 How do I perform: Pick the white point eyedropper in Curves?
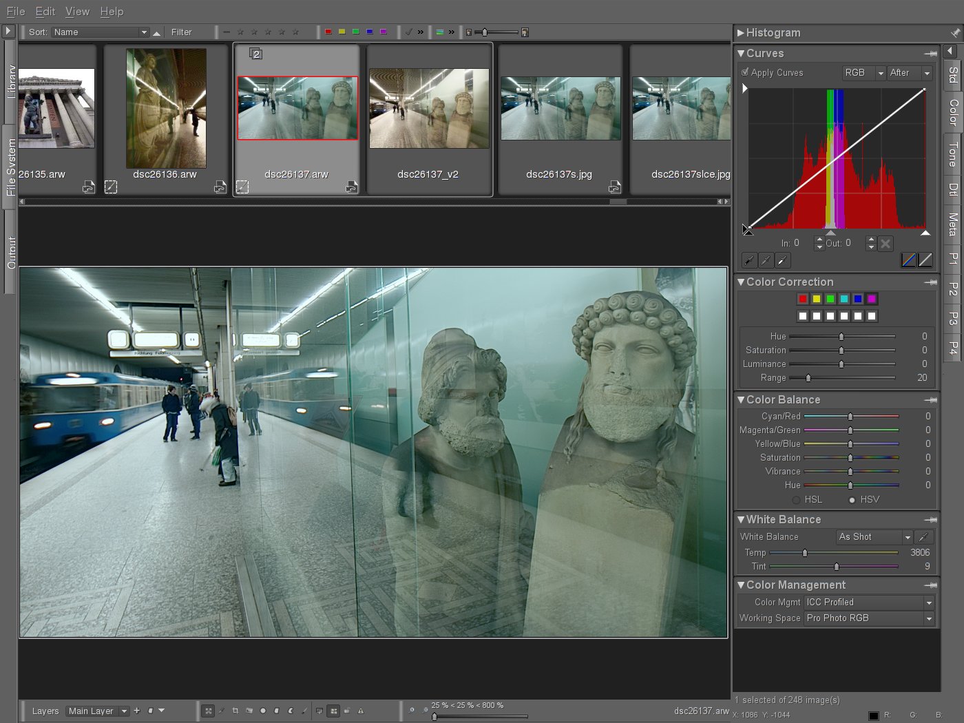[782, 260]
